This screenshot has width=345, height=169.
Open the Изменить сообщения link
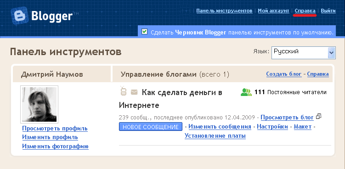tap(220, 127)
